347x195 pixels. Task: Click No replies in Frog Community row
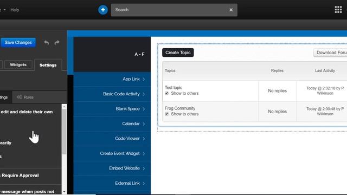(277, 112)
